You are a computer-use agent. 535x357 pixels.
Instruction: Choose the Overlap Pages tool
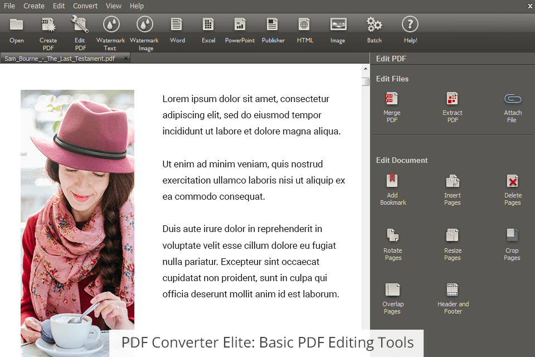coord(392,298)
